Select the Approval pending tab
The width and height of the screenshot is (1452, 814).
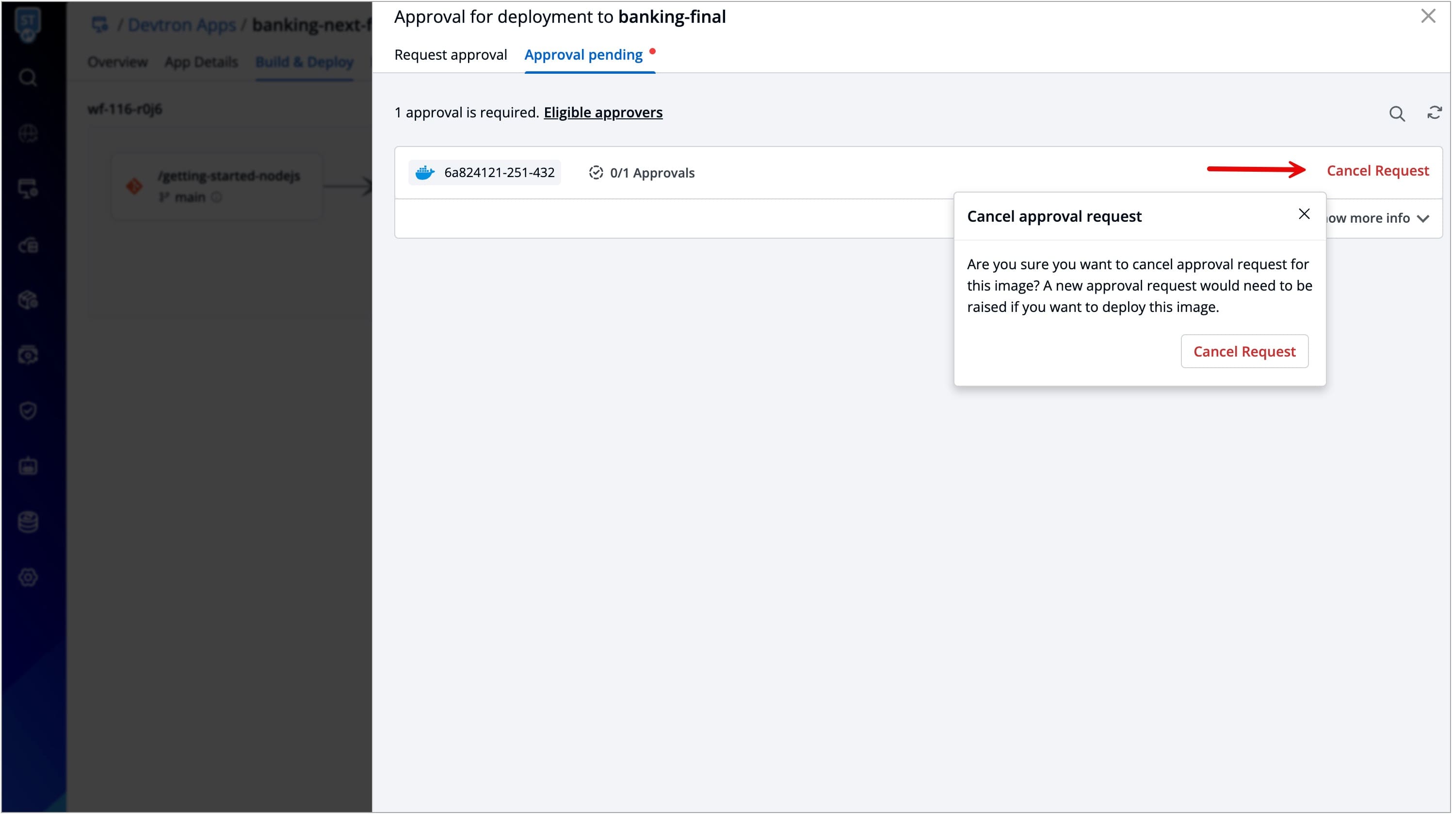point(583,55)
